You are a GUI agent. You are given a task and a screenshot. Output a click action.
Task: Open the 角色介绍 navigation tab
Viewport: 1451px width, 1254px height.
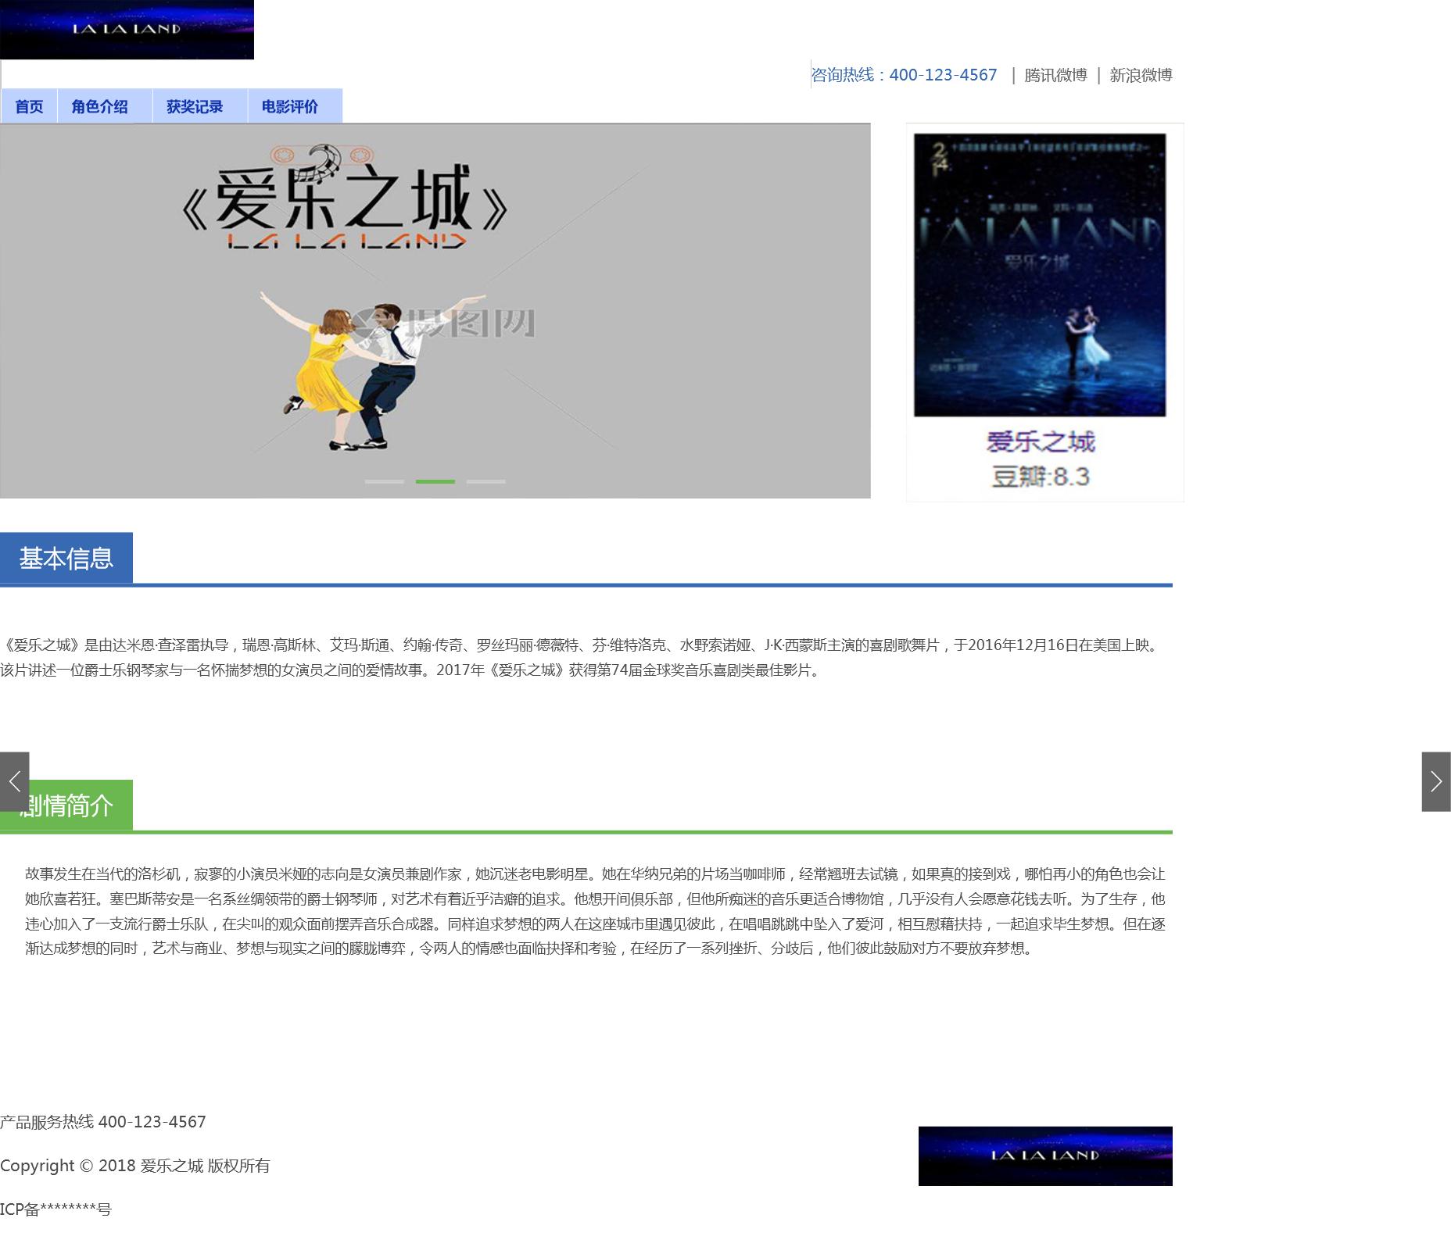pos(99,106)
